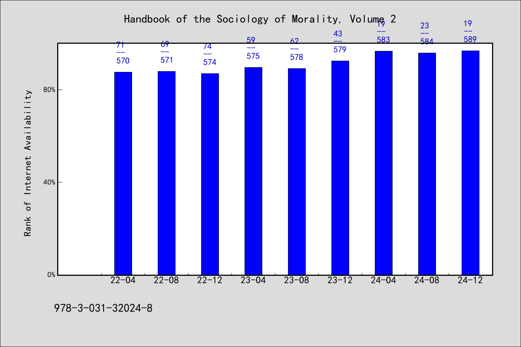Select the blue bar for 24-08

[427, 164]
